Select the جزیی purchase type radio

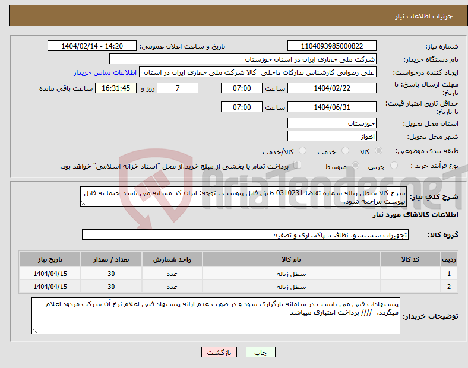394,165
